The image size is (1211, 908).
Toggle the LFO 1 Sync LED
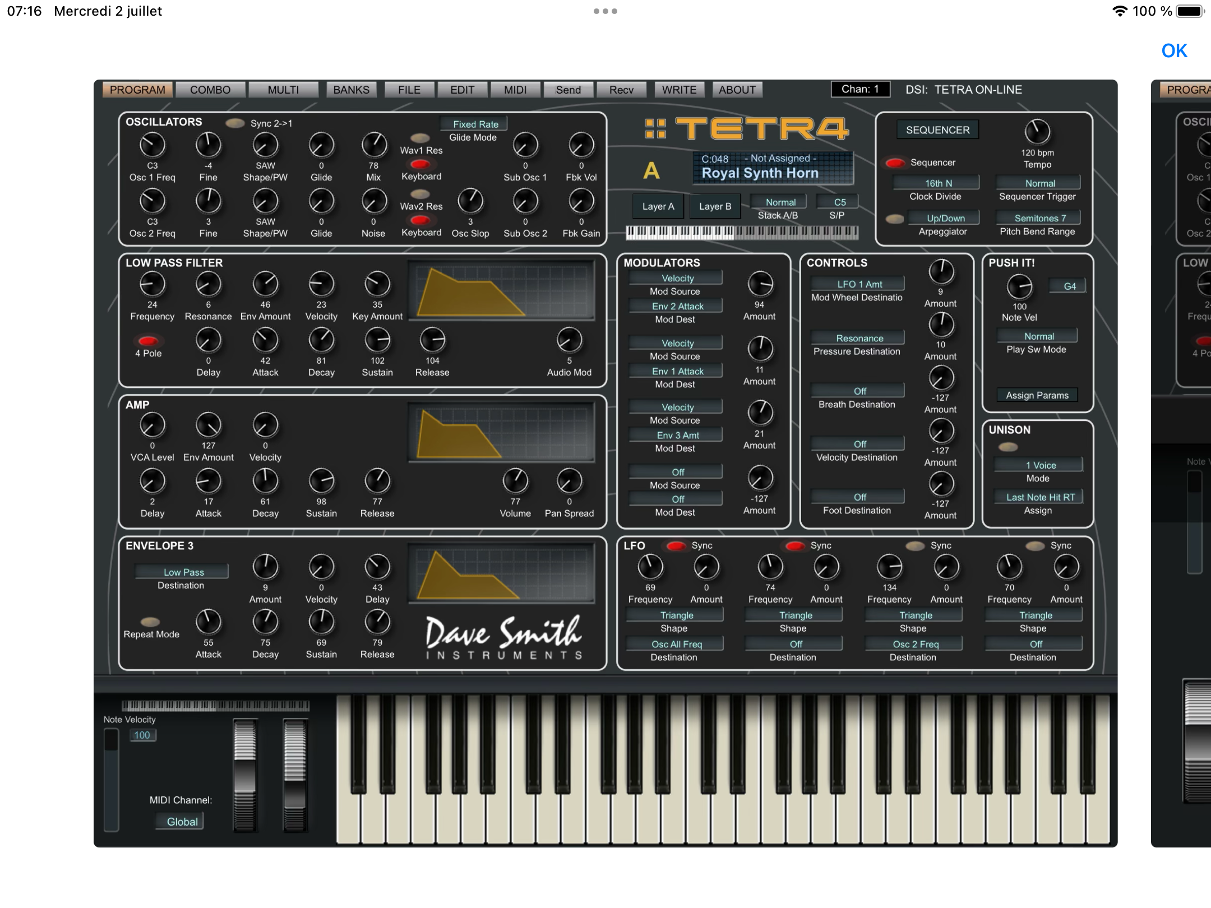(676, 546)
